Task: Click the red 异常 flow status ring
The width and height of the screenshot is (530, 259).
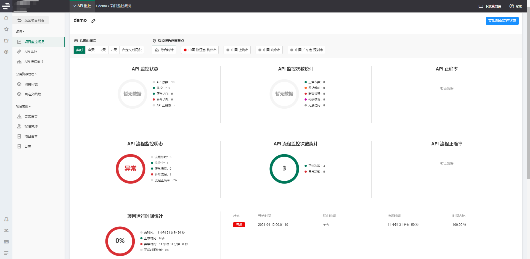Action: [131, 169]
